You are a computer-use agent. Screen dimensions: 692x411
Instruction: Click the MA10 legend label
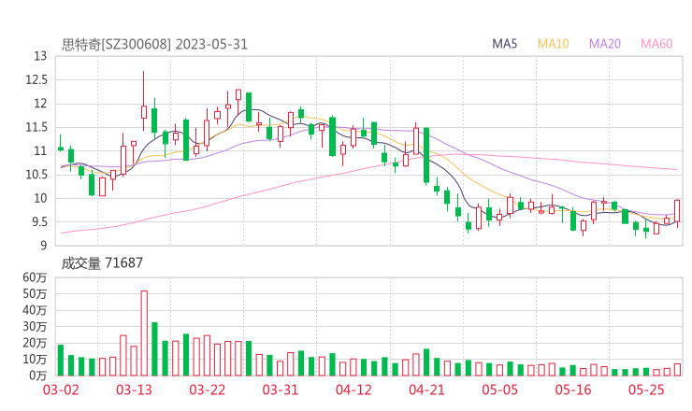pos(553,44)
